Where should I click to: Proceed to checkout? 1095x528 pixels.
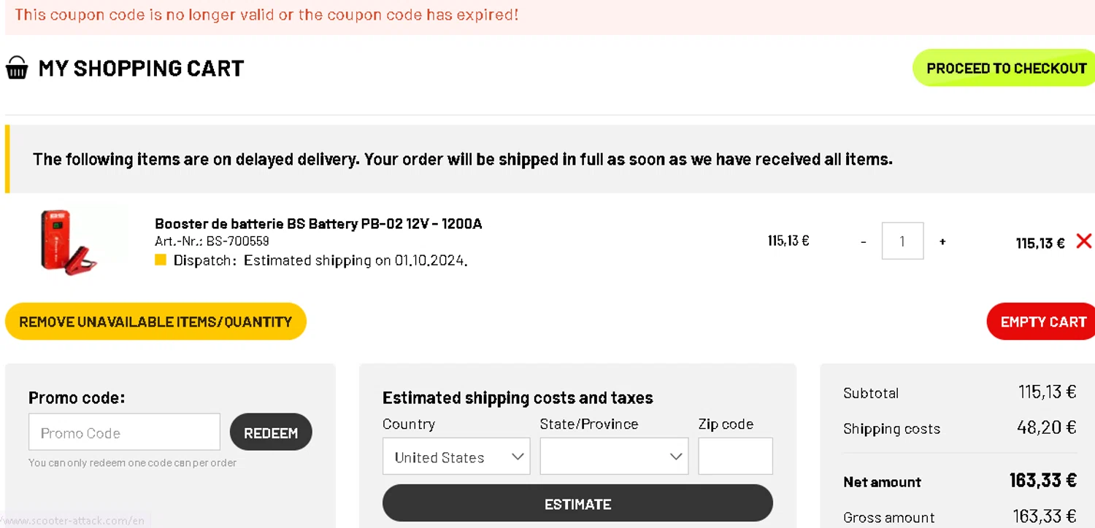pyautogui.click(x=1006, y=68)
